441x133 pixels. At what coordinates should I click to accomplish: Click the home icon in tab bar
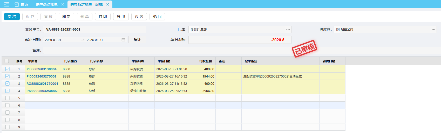[x=17, y=4]
